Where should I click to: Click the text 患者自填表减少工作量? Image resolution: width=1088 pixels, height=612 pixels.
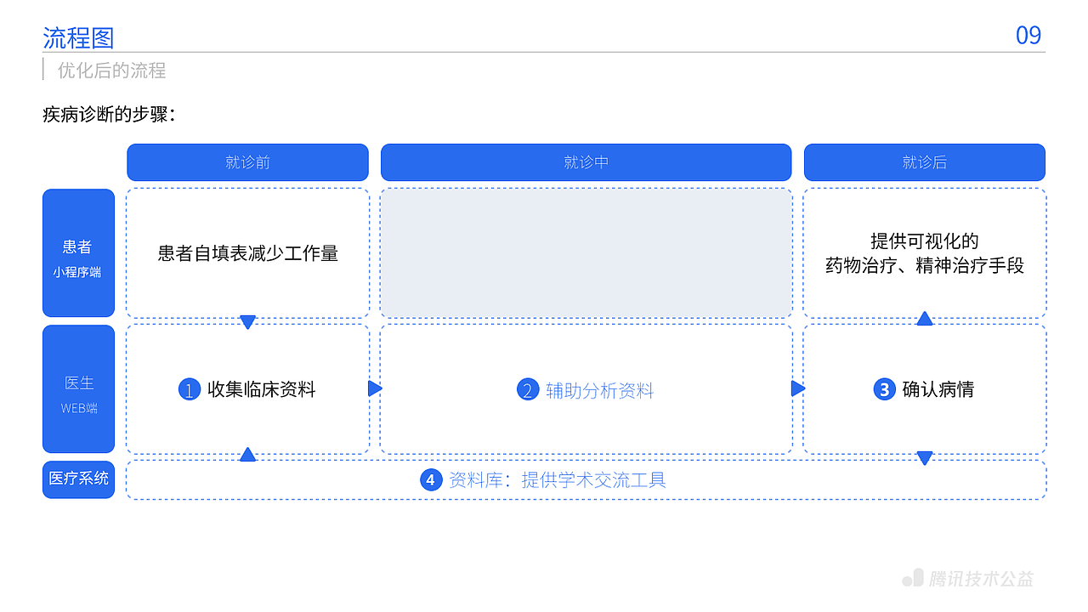click(248, 253)
